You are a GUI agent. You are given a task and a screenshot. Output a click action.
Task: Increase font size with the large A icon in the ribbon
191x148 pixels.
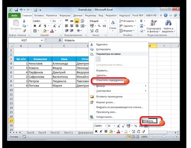click(x=54, y=26)
